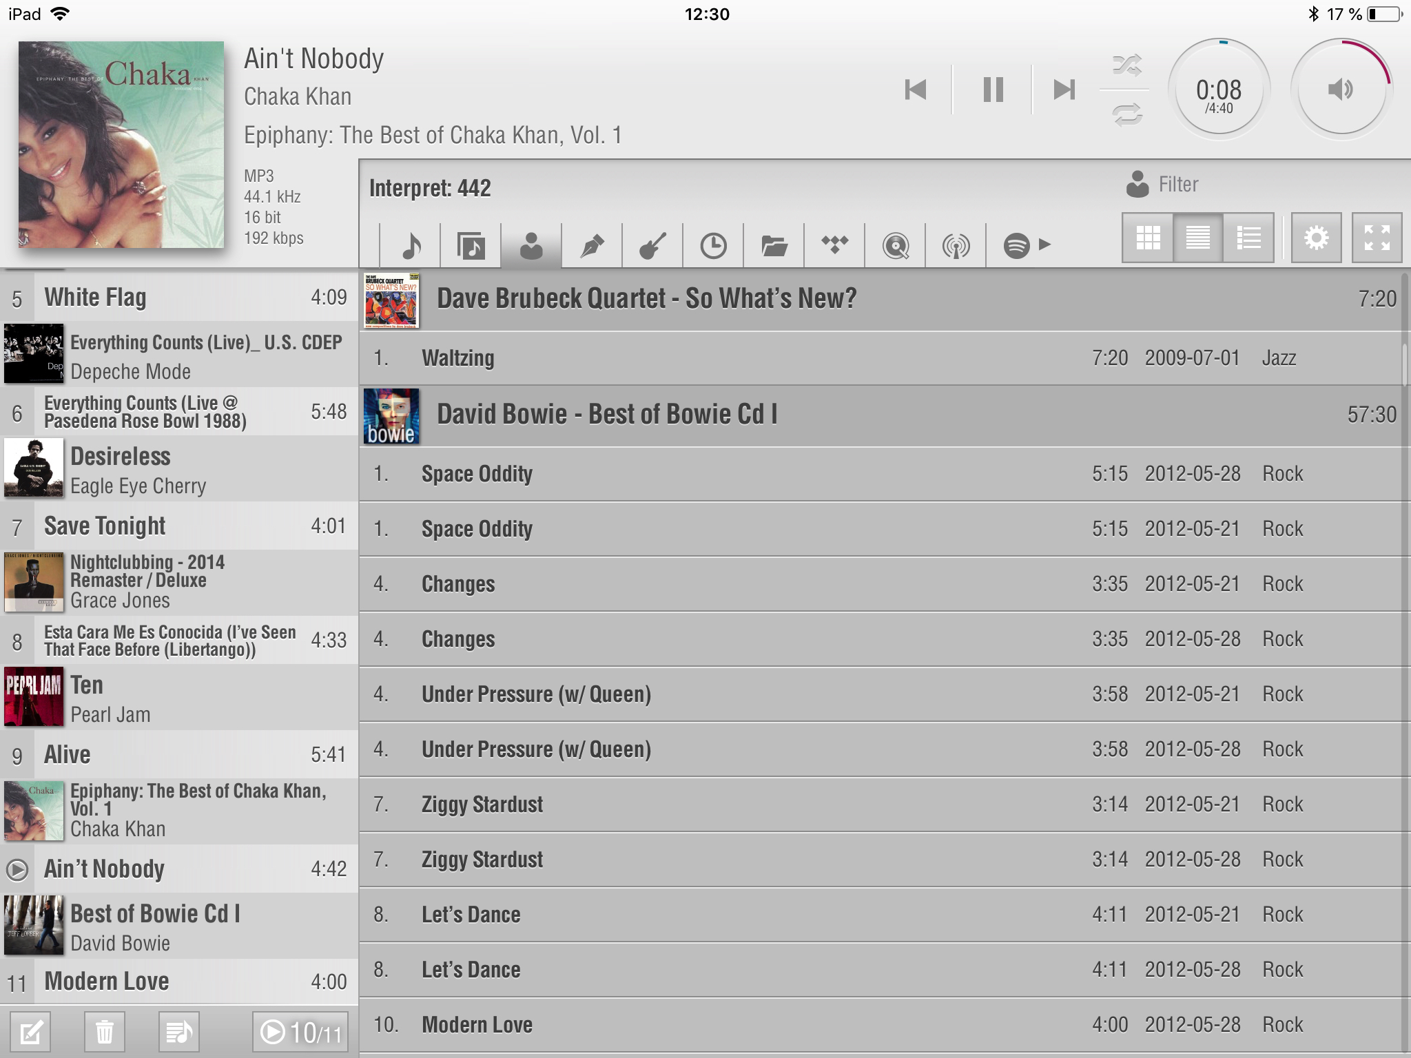This screenshot has width=1411, height=1058.
Task: Tap the Bowie album thumbnail in library
Action: pos(391,415)
